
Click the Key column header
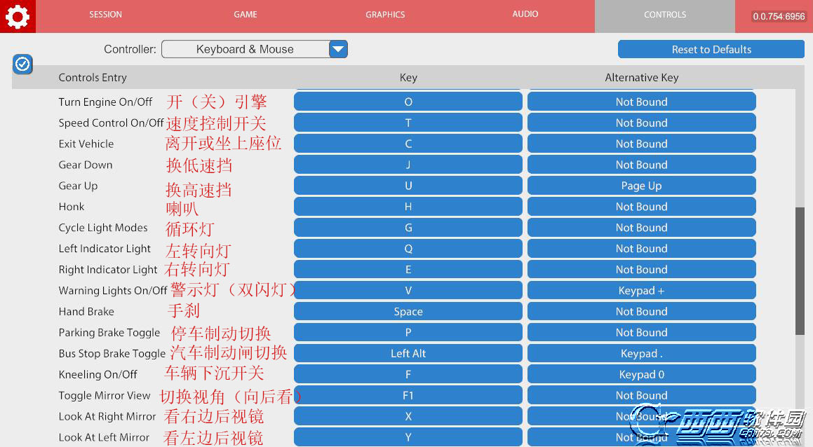pos(408,78)
